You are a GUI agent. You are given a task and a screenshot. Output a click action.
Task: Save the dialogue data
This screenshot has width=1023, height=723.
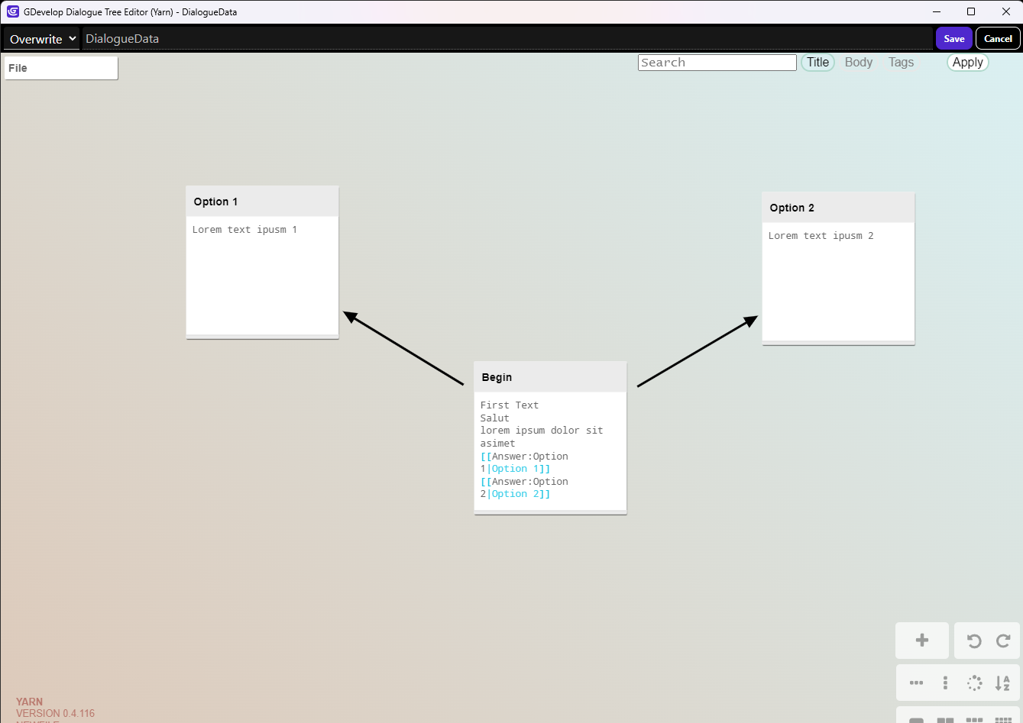[x=953, y=38]
